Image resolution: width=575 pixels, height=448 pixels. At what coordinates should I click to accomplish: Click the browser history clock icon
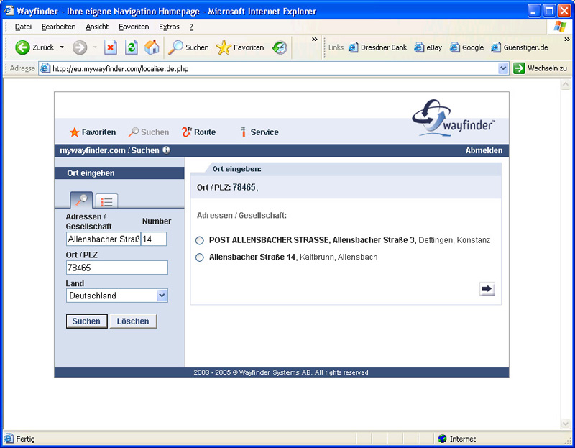click(280, 47)
